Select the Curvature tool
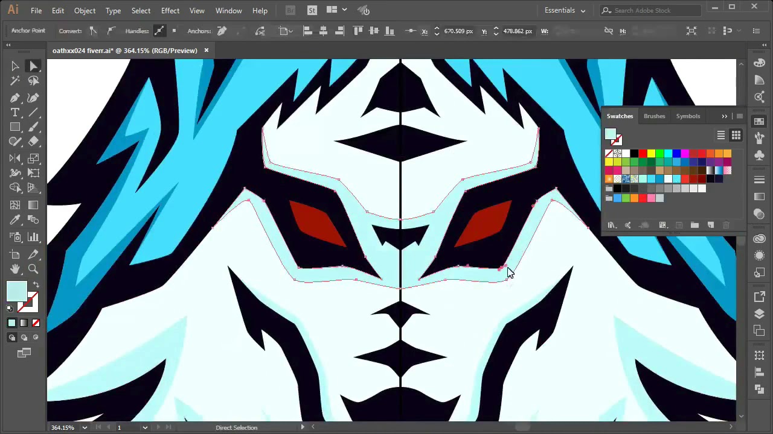 tap(33, 98)
